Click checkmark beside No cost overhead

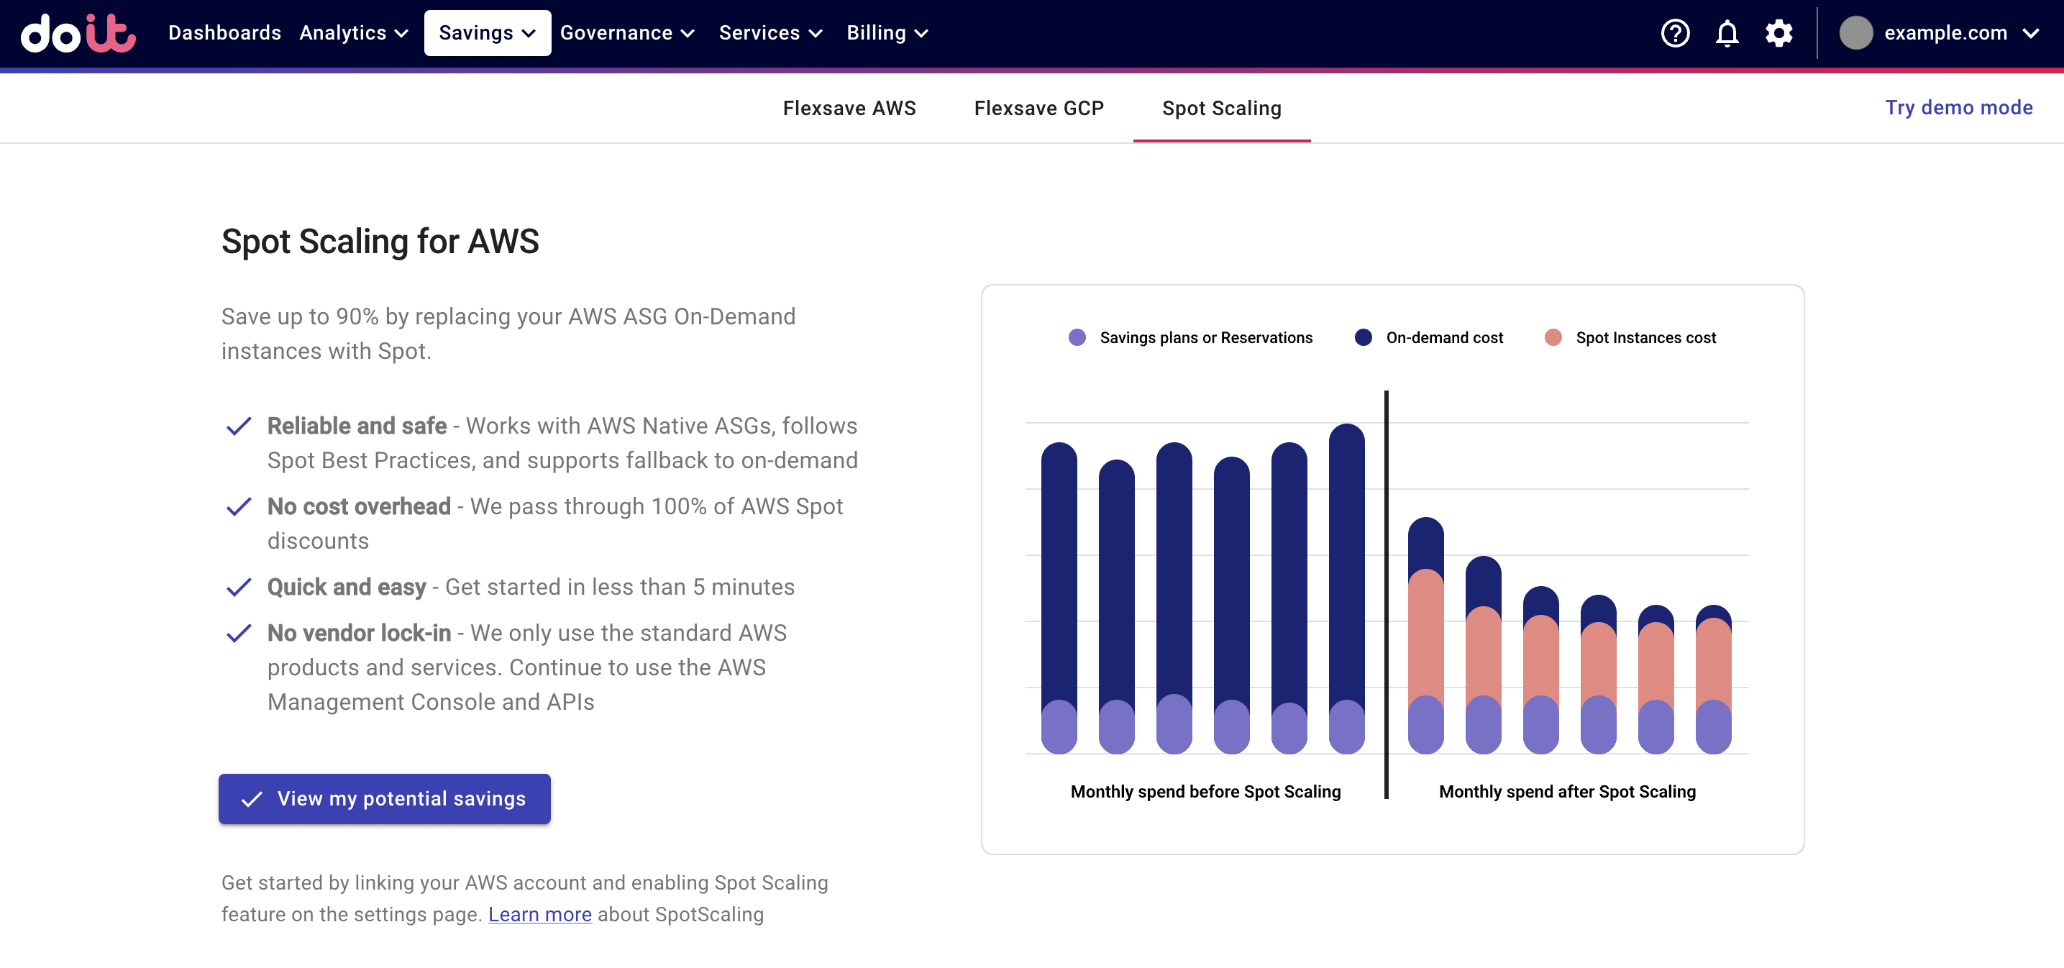point(239,506)
